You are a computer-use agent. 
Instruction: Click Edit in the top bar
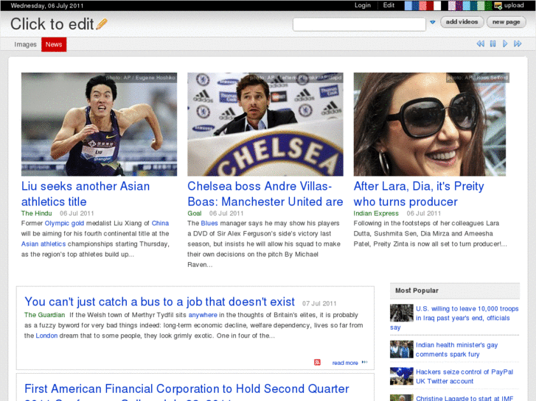389,5
